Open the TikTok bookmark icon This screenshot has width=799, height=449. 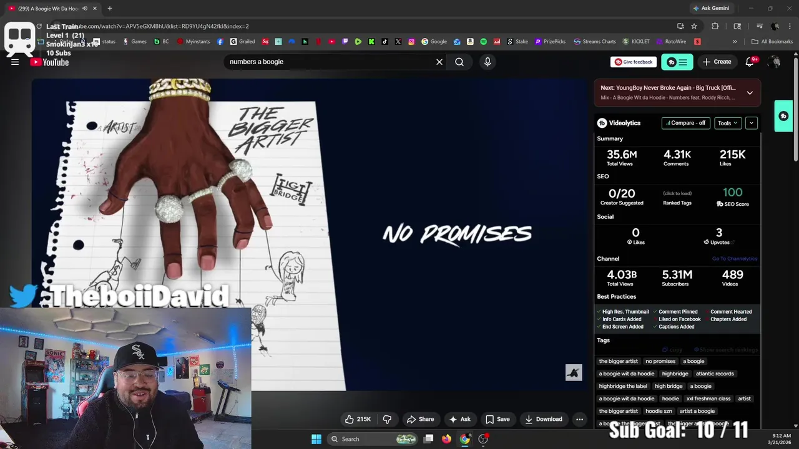pos(385,42)
